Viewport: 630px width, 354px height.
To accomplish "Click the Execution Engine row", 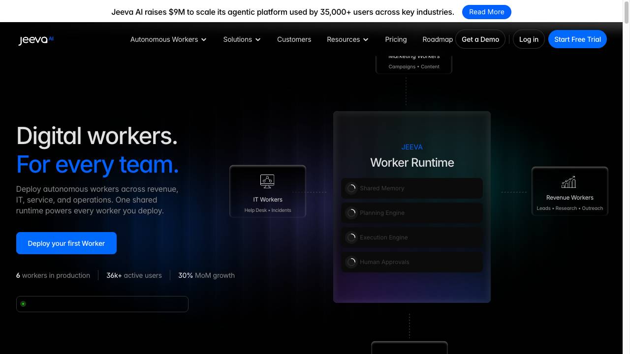I will [x=412, y=237].
